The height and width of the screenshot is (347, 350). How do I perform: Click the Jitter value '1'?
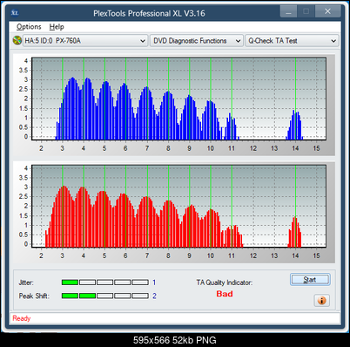[x=154, y=282]
